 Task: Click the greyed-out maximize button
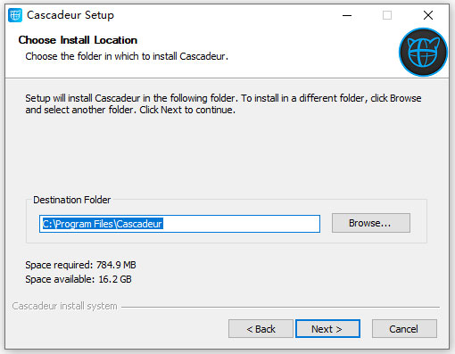387,15
